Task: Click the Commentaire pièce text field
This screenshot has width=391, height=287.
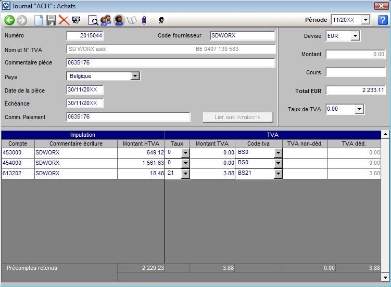Action: point(170,63)
